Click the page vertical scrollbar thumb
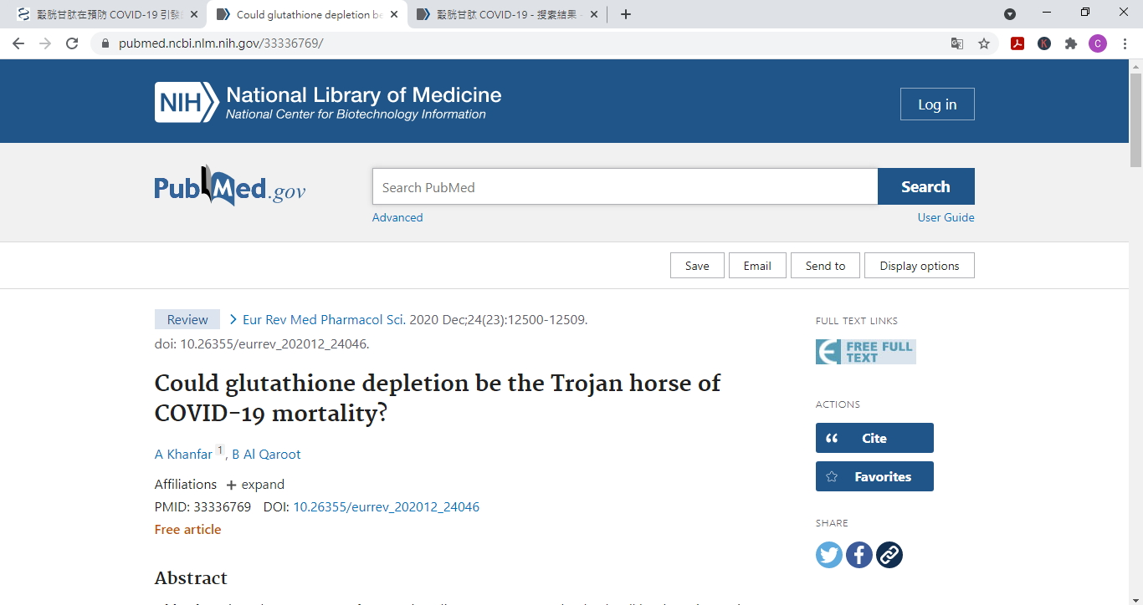Screen dimensions: 1143x605 click(x=1135, y=119)
